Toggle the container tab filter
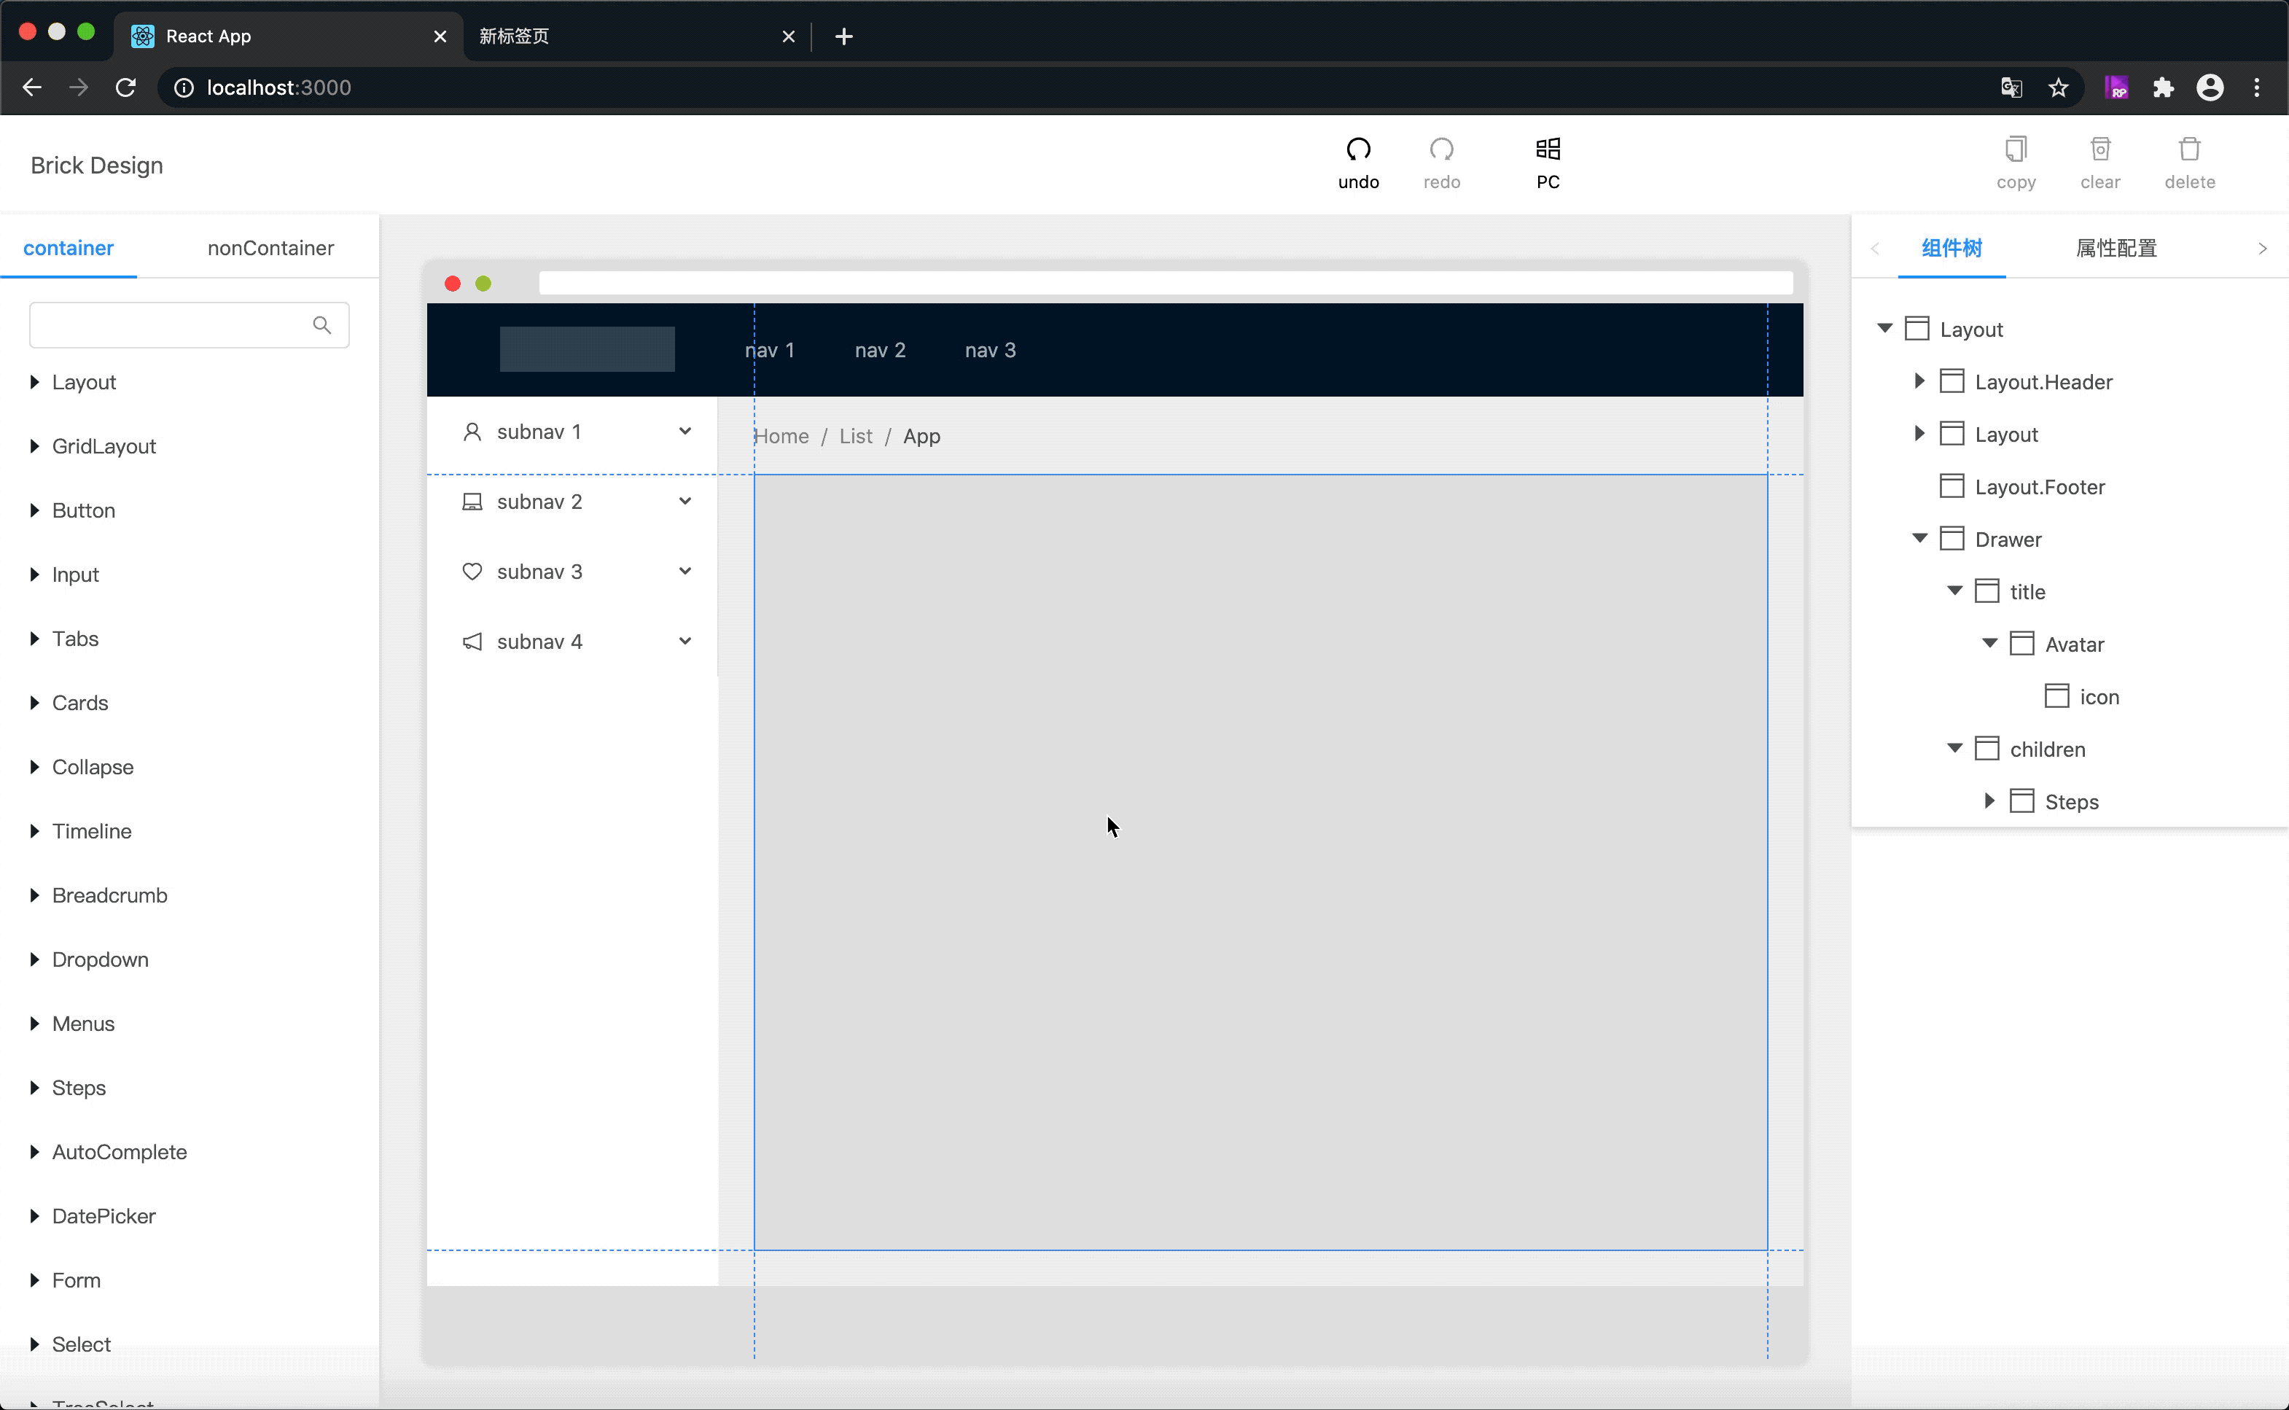2289x1410 pixels. pos(69,247)
